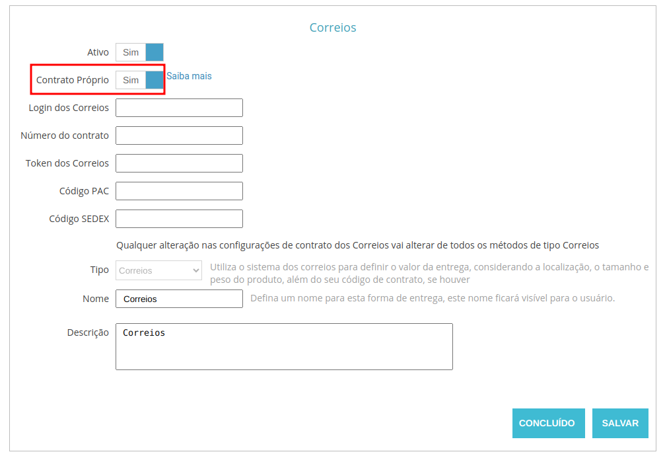The image size is (665, 460).
Task: Click the CONCLUÍDO button
Action: tap(548, 423)
